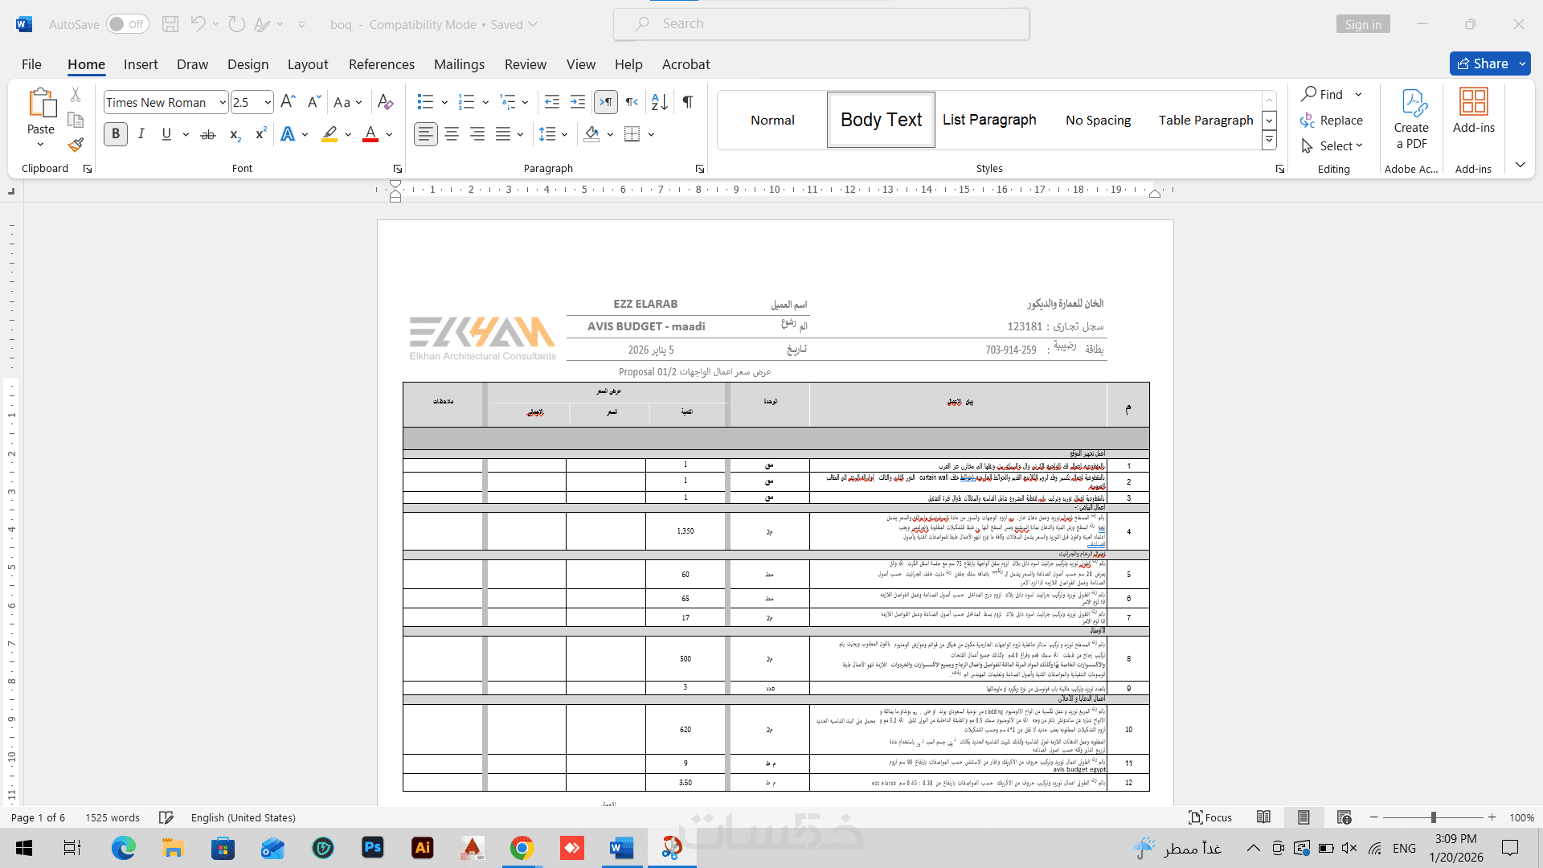
Task: Click the zoom slider handle
Action: click(x=1433, y=817)
